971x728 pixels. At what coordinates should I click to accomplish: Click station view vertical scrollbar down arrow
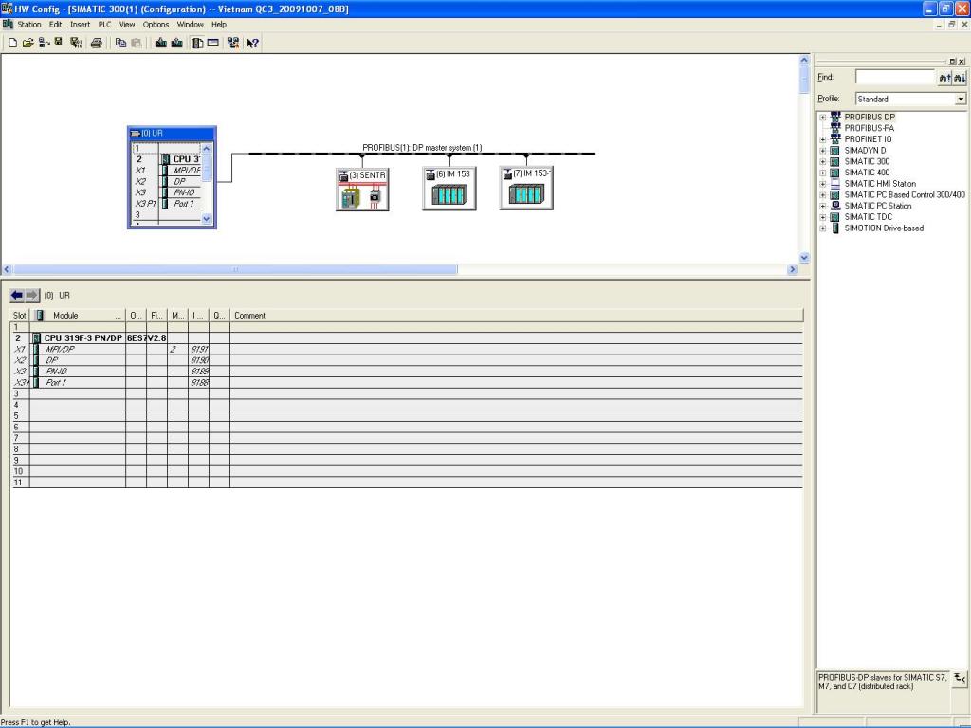pyautogui.click(x=804, y=258)
